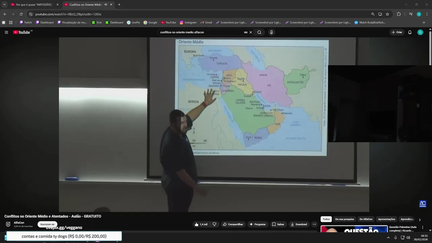Open the Chrome profile avatar
This screenshot has width=432, height=243.
click(419, 14)
